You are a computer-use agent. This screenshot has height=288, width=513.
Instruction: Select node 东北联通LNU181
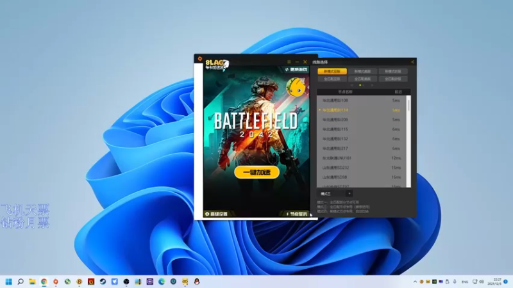pyautogui.click(x=361, y=158)
